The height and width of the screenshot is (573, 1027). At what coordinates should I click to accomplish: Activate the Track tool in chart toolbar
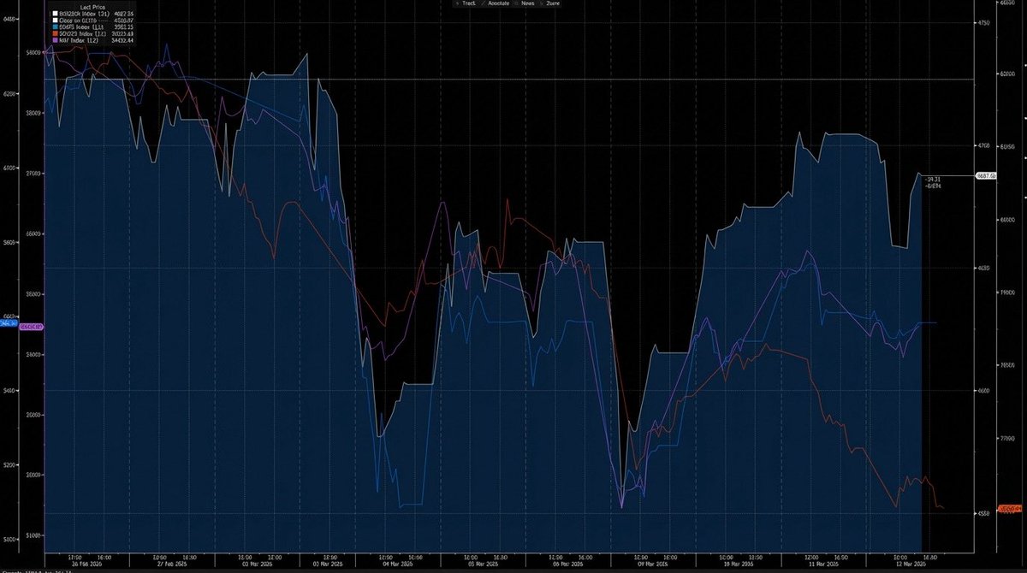467,3
